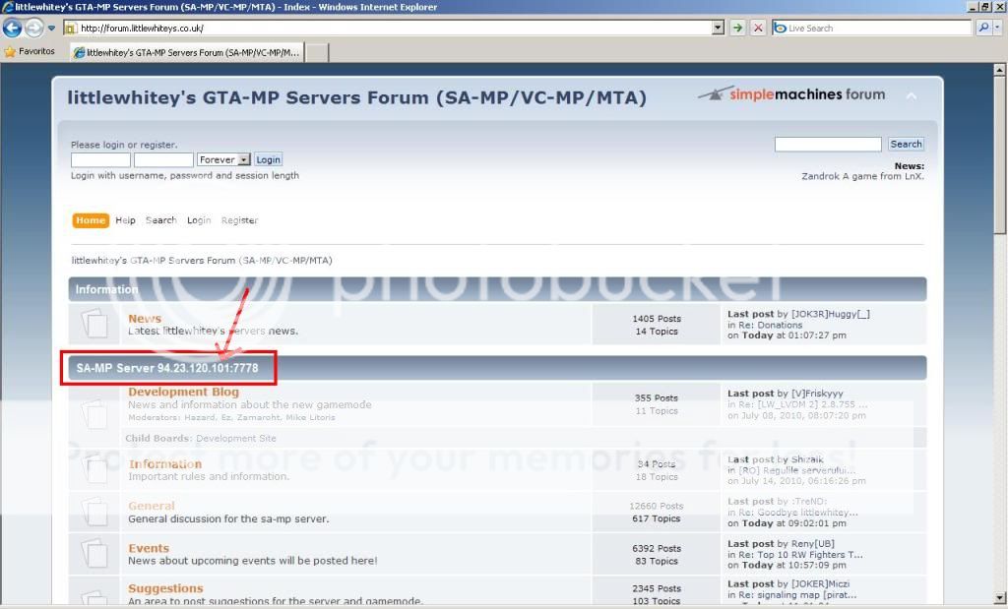The image size is (1008, 609).
Task: Open the Development Blog board
Action: tap(183, 392)
